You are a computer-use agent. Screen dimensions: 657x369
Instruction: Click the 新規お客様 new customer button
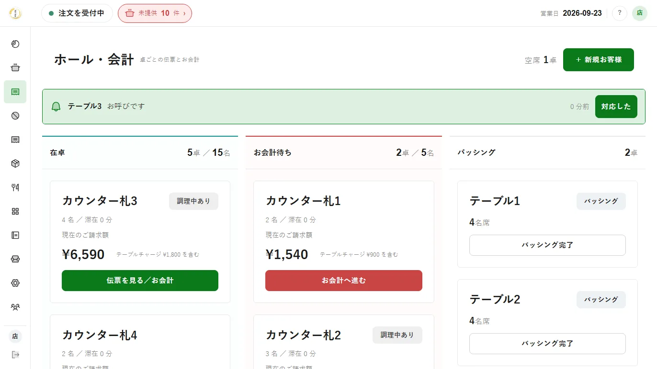tap(599, 60)
